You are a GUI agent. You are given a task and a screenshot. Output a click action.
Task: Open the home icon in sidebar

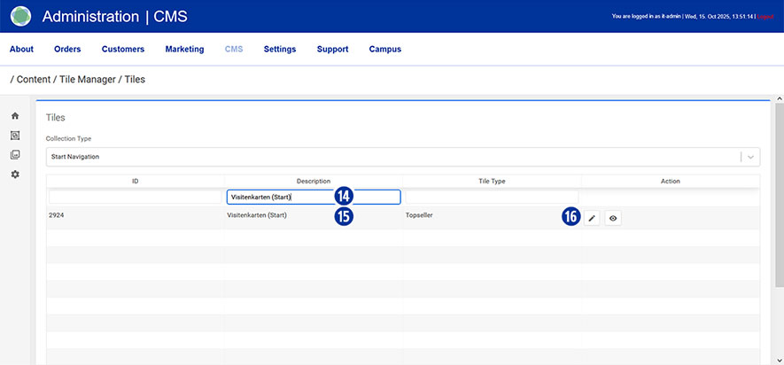click(x=15, y=116)
